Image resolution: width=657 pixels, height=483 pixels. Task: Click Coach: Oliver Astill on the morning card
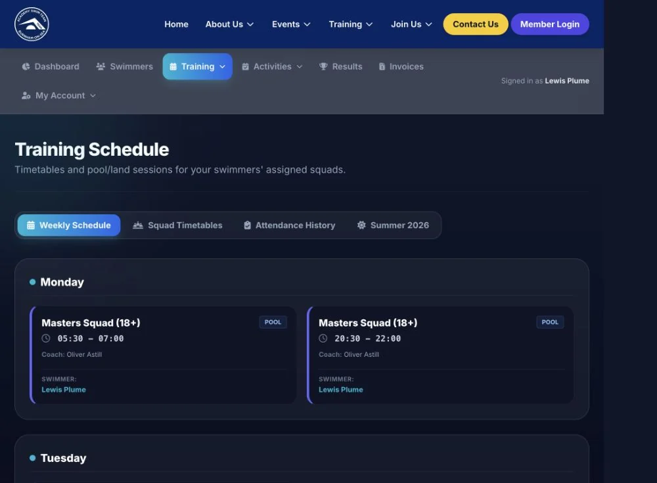(72, 354)
